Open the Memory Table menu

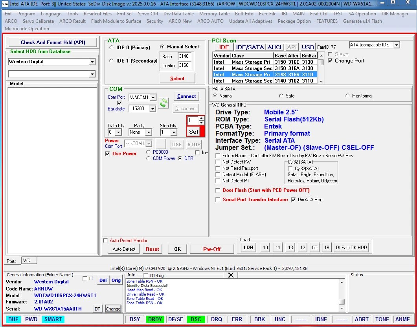coord(214,14)
